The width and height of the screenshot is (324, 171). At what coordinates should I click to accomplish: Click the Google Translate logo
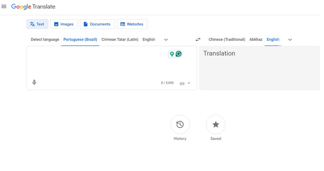pyautogui.click(x=33, y=6)
